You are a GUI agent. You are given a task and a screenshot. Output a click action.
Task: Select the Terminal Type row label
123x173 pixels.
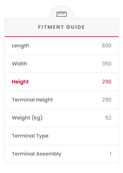tap(30, 136)
